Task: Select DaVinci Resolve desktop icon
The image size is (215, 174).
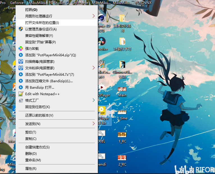Action: pos(102,41)
